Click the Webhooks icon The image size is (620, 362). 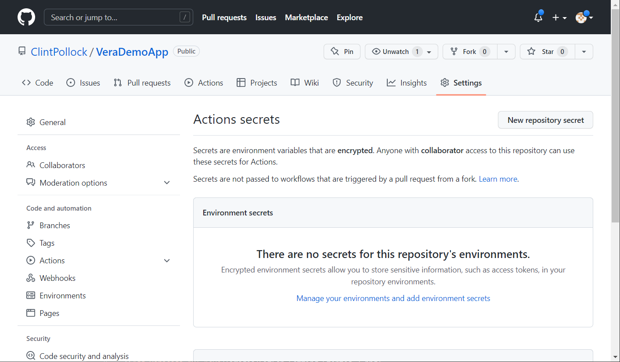(x=31, y=278)
